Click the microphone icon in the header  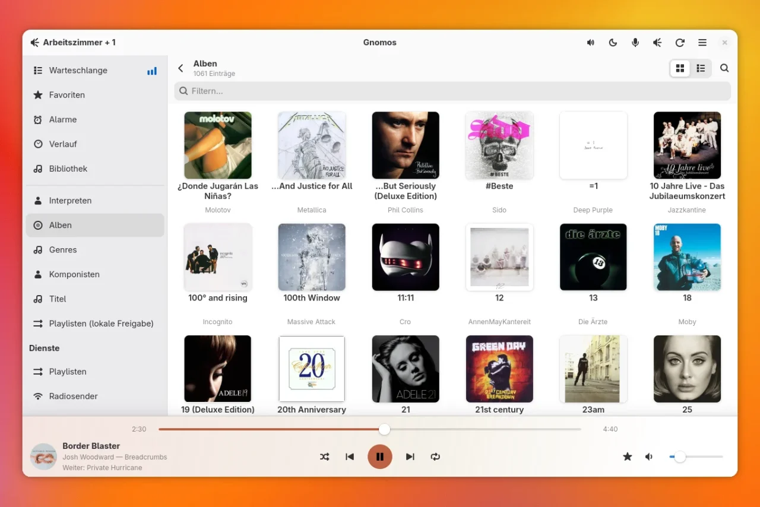coord(635,43)
